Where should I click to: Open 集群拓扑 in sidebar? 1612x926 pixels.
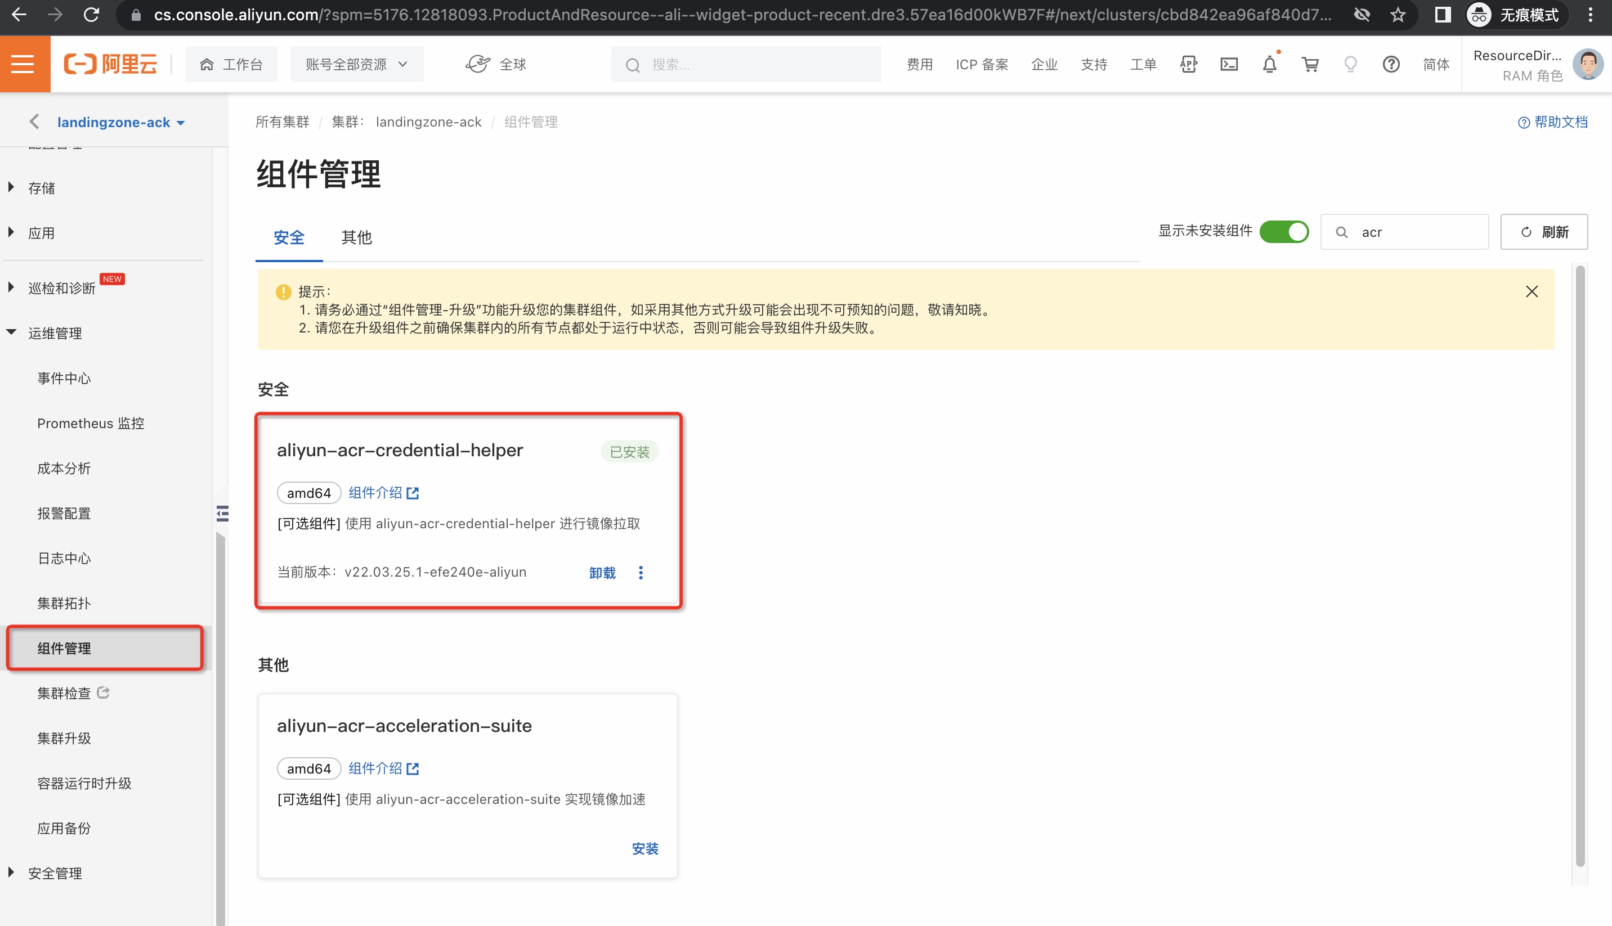pyautogui.click(x=64, y=603)
